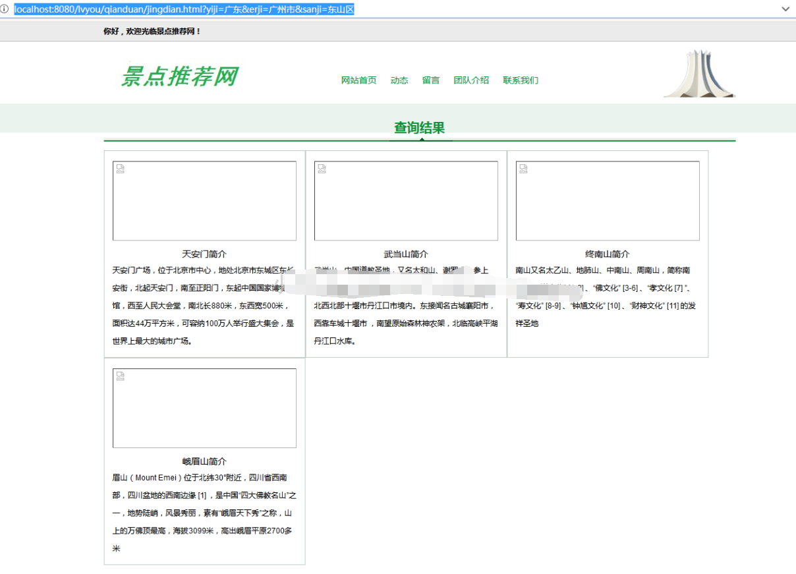Click the site info icon in address bar
The height and width of the screenshot is (574, 796).
5,9
